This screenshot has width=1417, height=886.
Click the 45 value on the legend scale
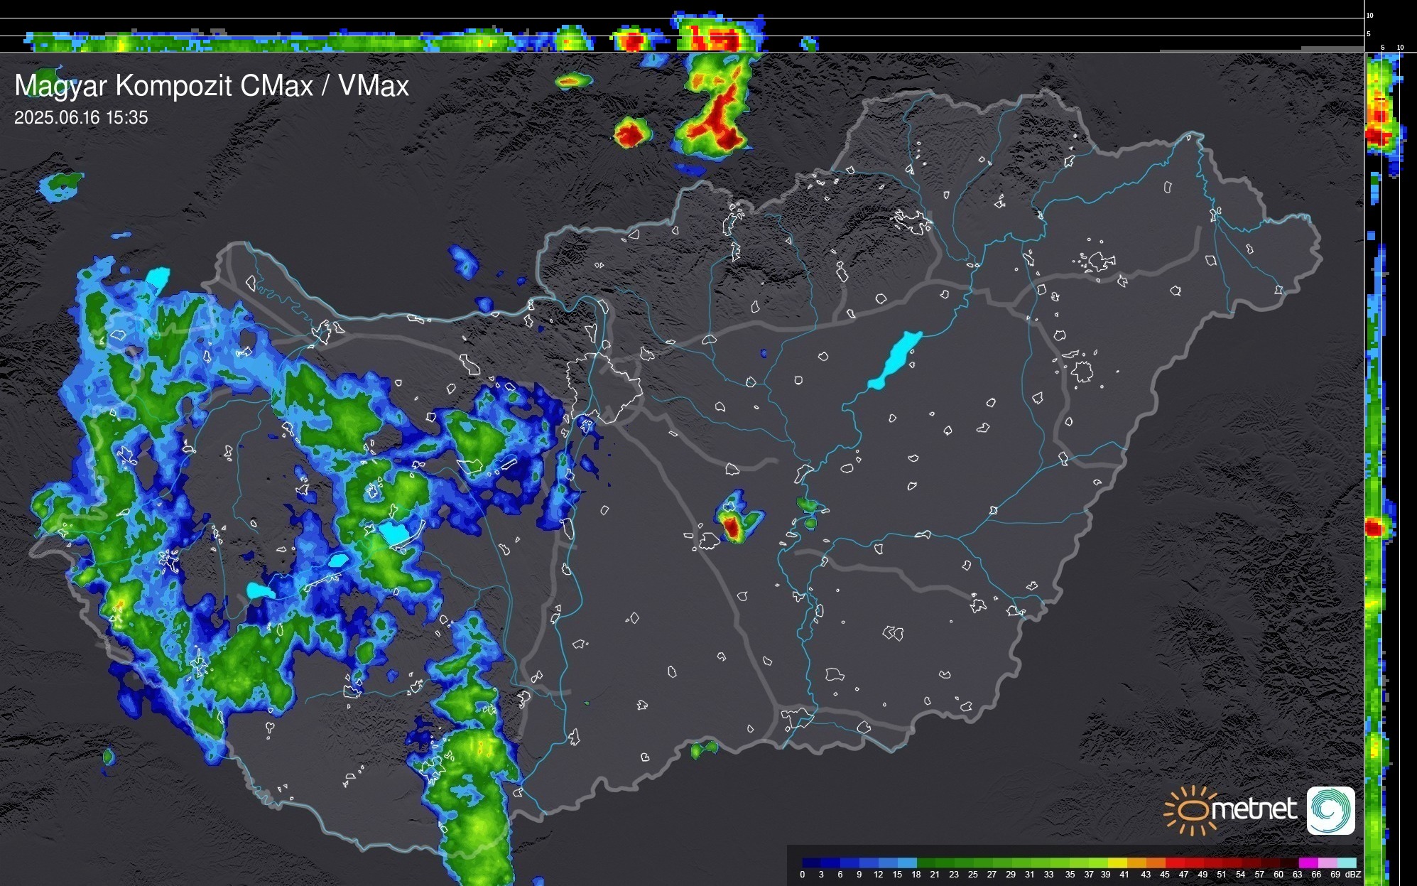point(1164,875)
